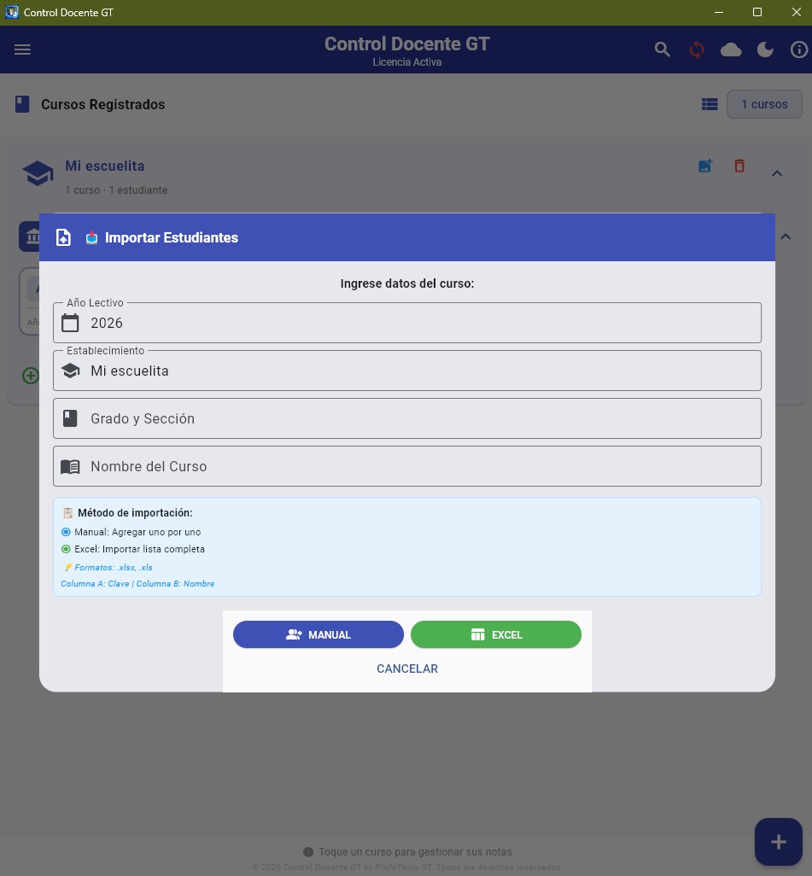Click the book icon in Grado y Sección
Image resolution: width=812 pixels, height=876 pixels.
click(x=70, y=418)
